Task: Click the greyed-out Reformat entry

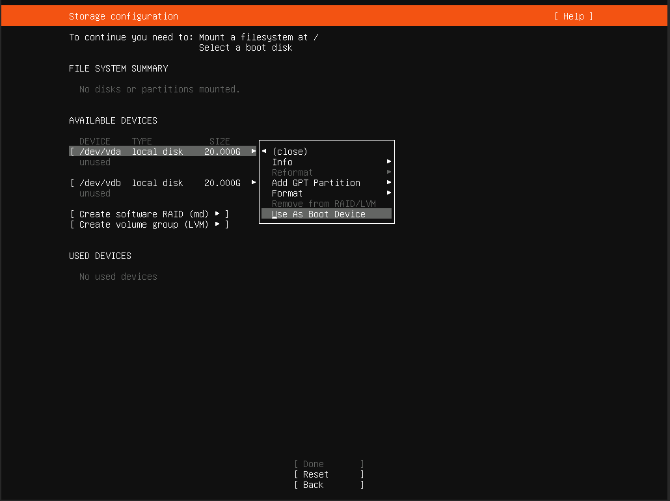Action: tap(292, 172)
